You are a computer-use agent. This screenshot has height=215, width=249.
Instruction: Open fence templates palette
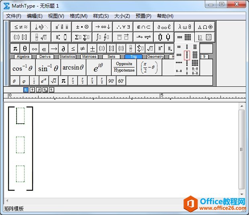click(20, 37)
